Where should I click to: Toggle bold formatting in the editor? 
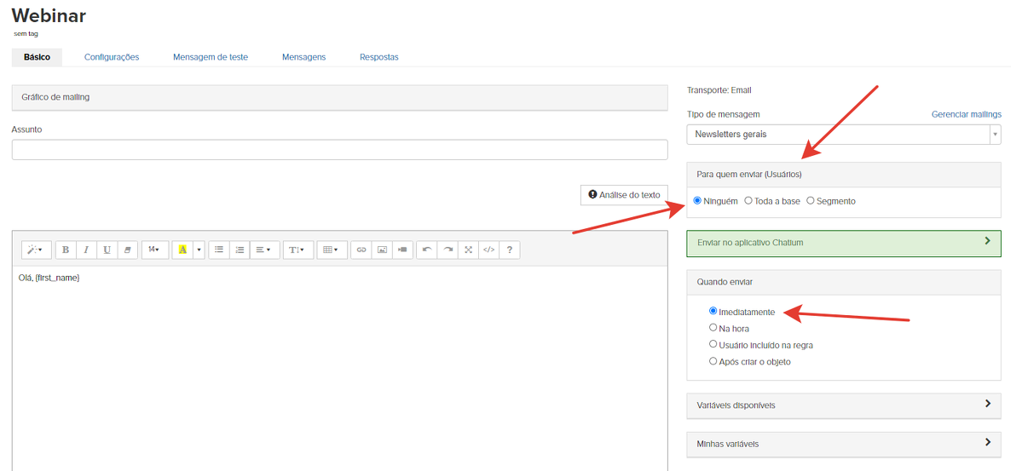click(66, 250)
